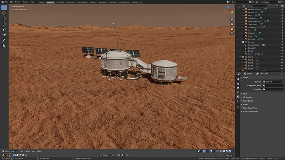The width and height of the screenshot is (285, 160).
Task: Select the Scale tool
Action: (4, 29)
